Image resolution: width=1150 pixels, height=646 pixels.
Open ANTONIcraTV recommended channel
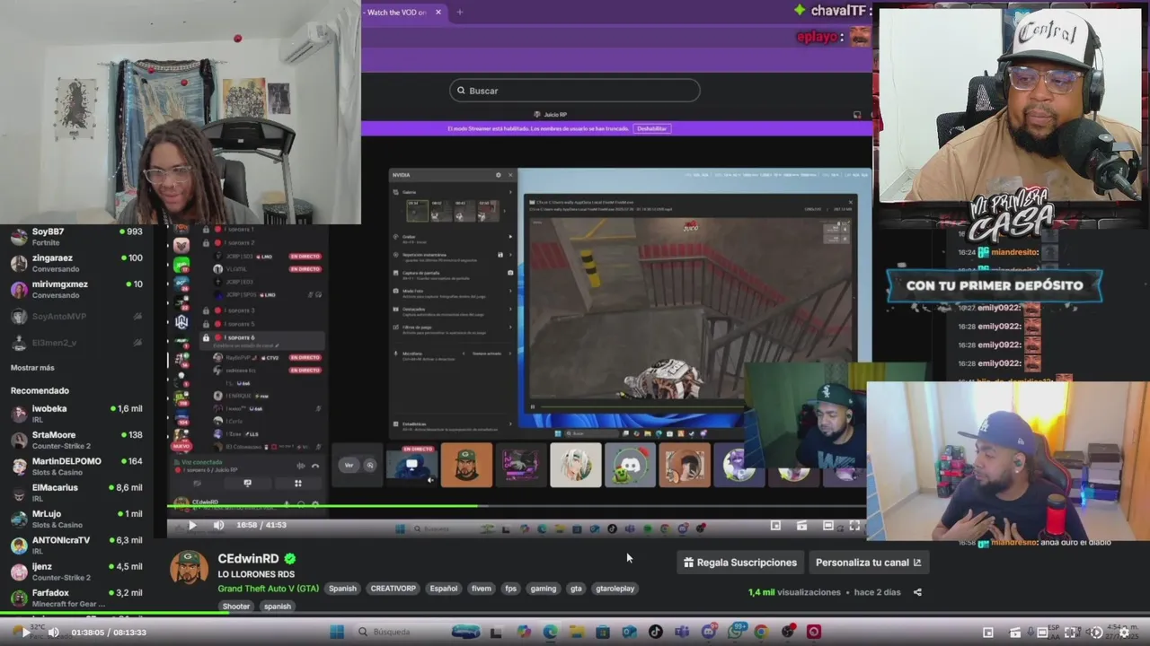tap(76, 546)
